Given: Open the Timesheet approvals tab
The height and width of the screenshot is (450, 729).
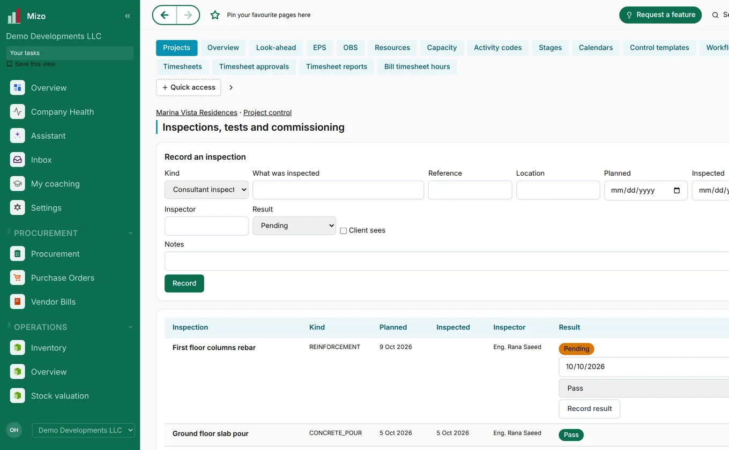Looking at the screenshot, I should (254, 67).
